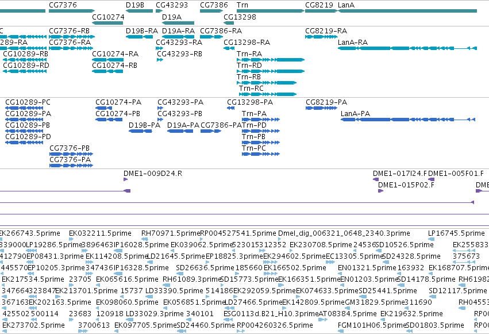The image size is (489, 334).
Task: Select the D19A-RA transcript label
Action: coord(178,31)
